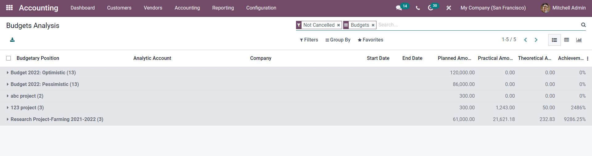
Task: Toggle the select-all rows checkbox
Action: coord(9,58)
